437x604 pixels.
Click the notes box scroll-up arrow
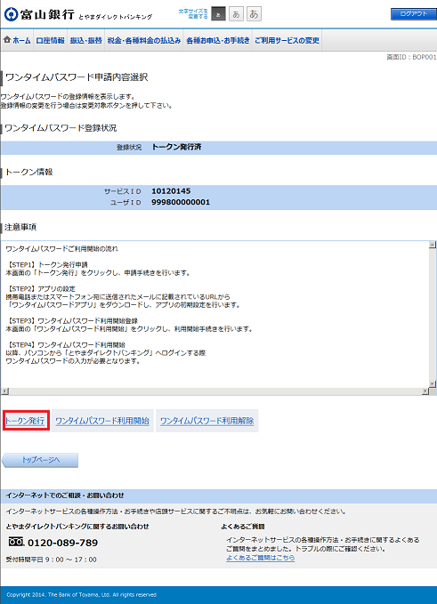pos(433,245)
